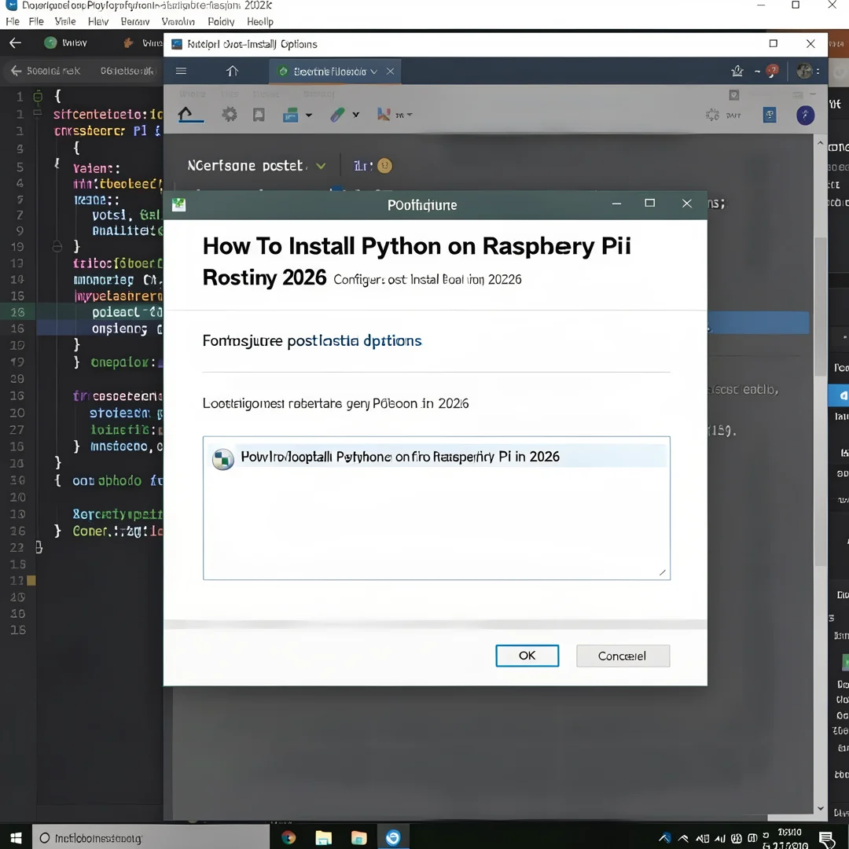The image size is (849, 849).
Task: Click the back arrow beside 'Sooolnd rrsK'
Action: tap(17, 71)
